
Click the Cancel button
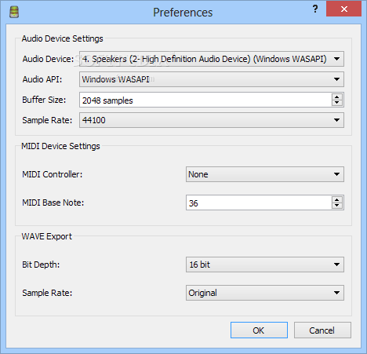[322, 330]
